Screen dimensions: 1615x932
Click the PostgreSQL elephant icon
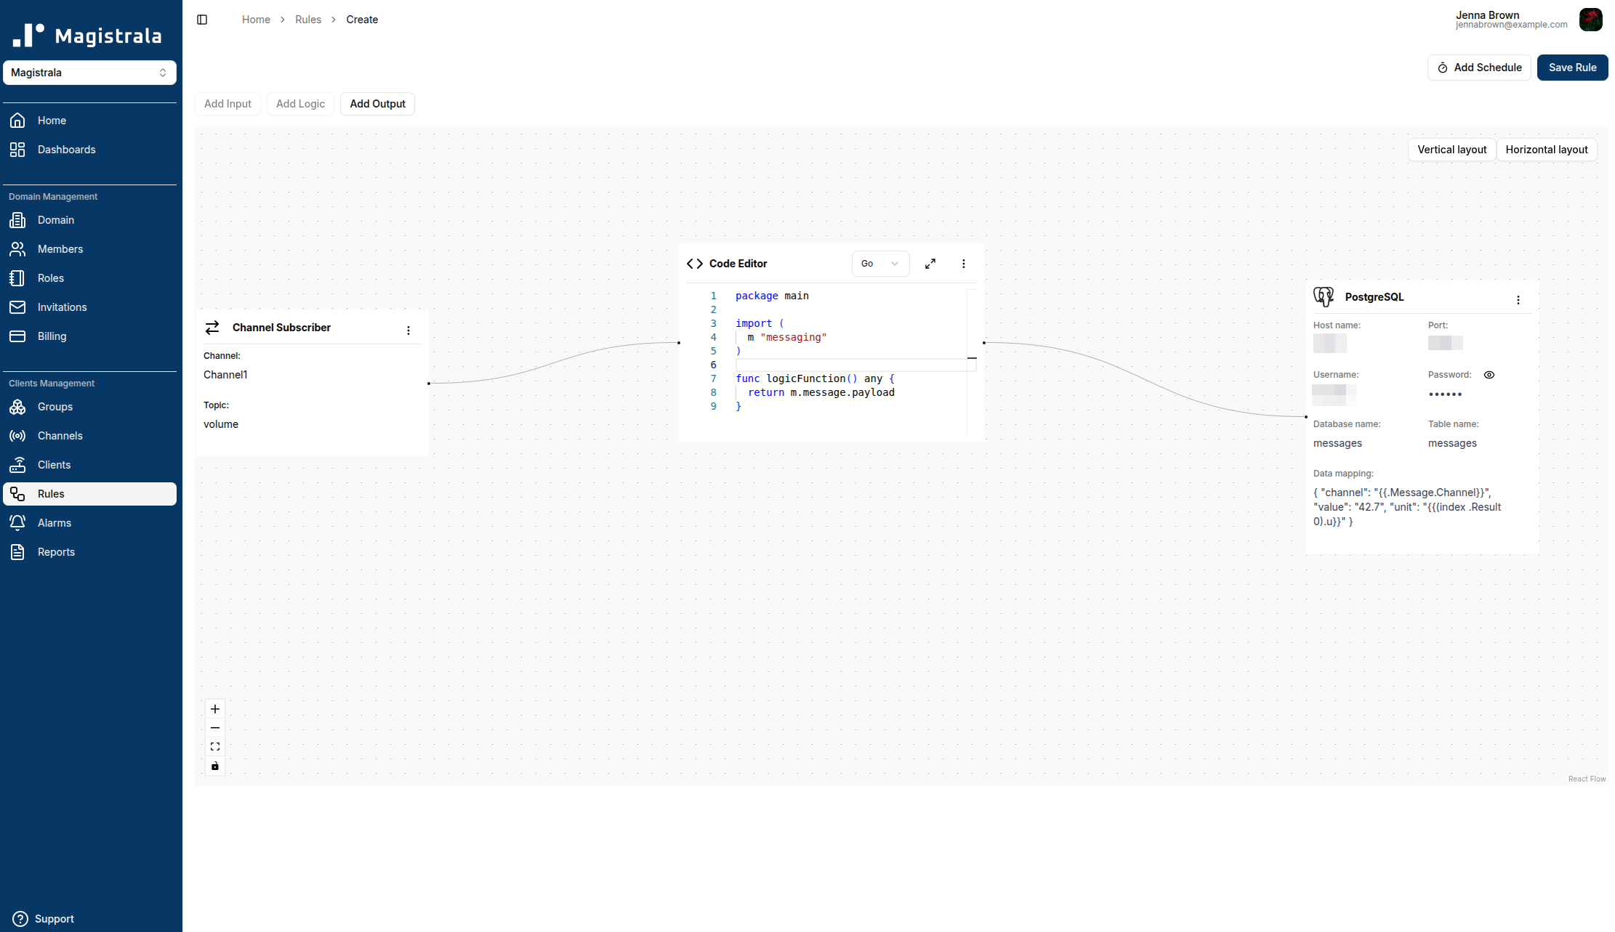(x=1324, y=297)
